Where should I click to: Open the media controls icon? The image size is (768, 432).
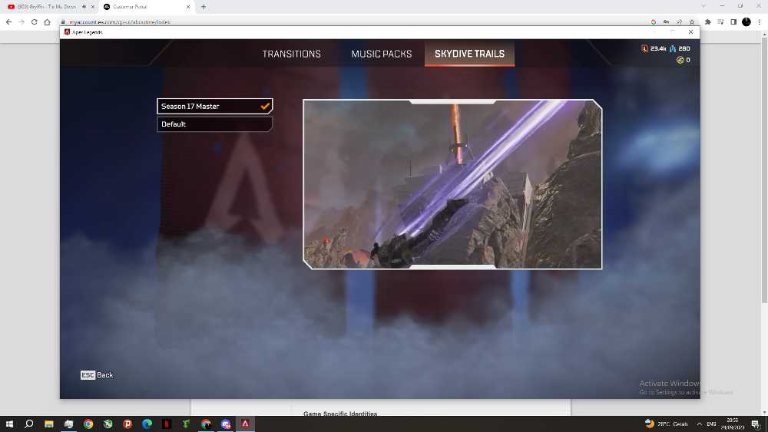[720, 22]
